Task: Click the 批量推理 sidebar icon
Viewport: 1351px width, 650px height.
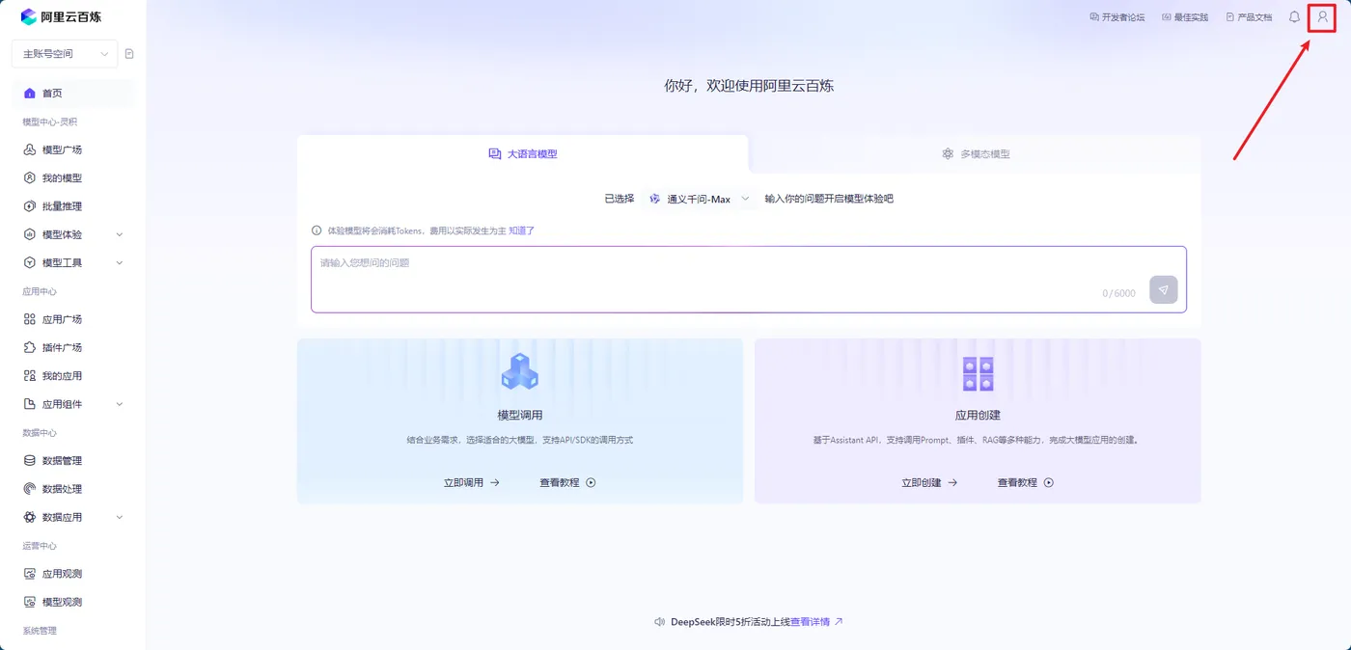Action: (29, 206)
